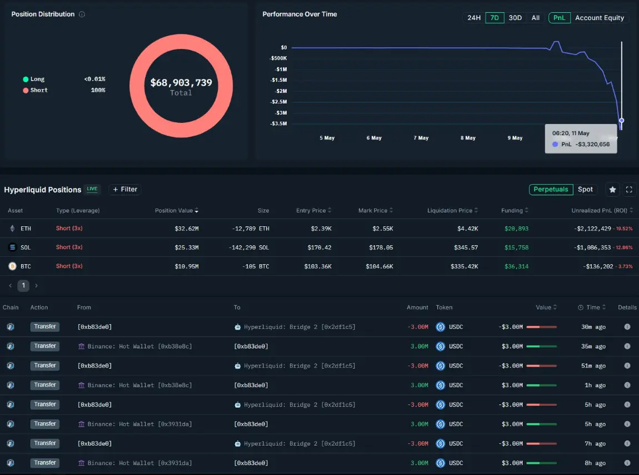Click the clock icon beside Time header
This screenshot has width=639, height=475.
coord(580,308)
